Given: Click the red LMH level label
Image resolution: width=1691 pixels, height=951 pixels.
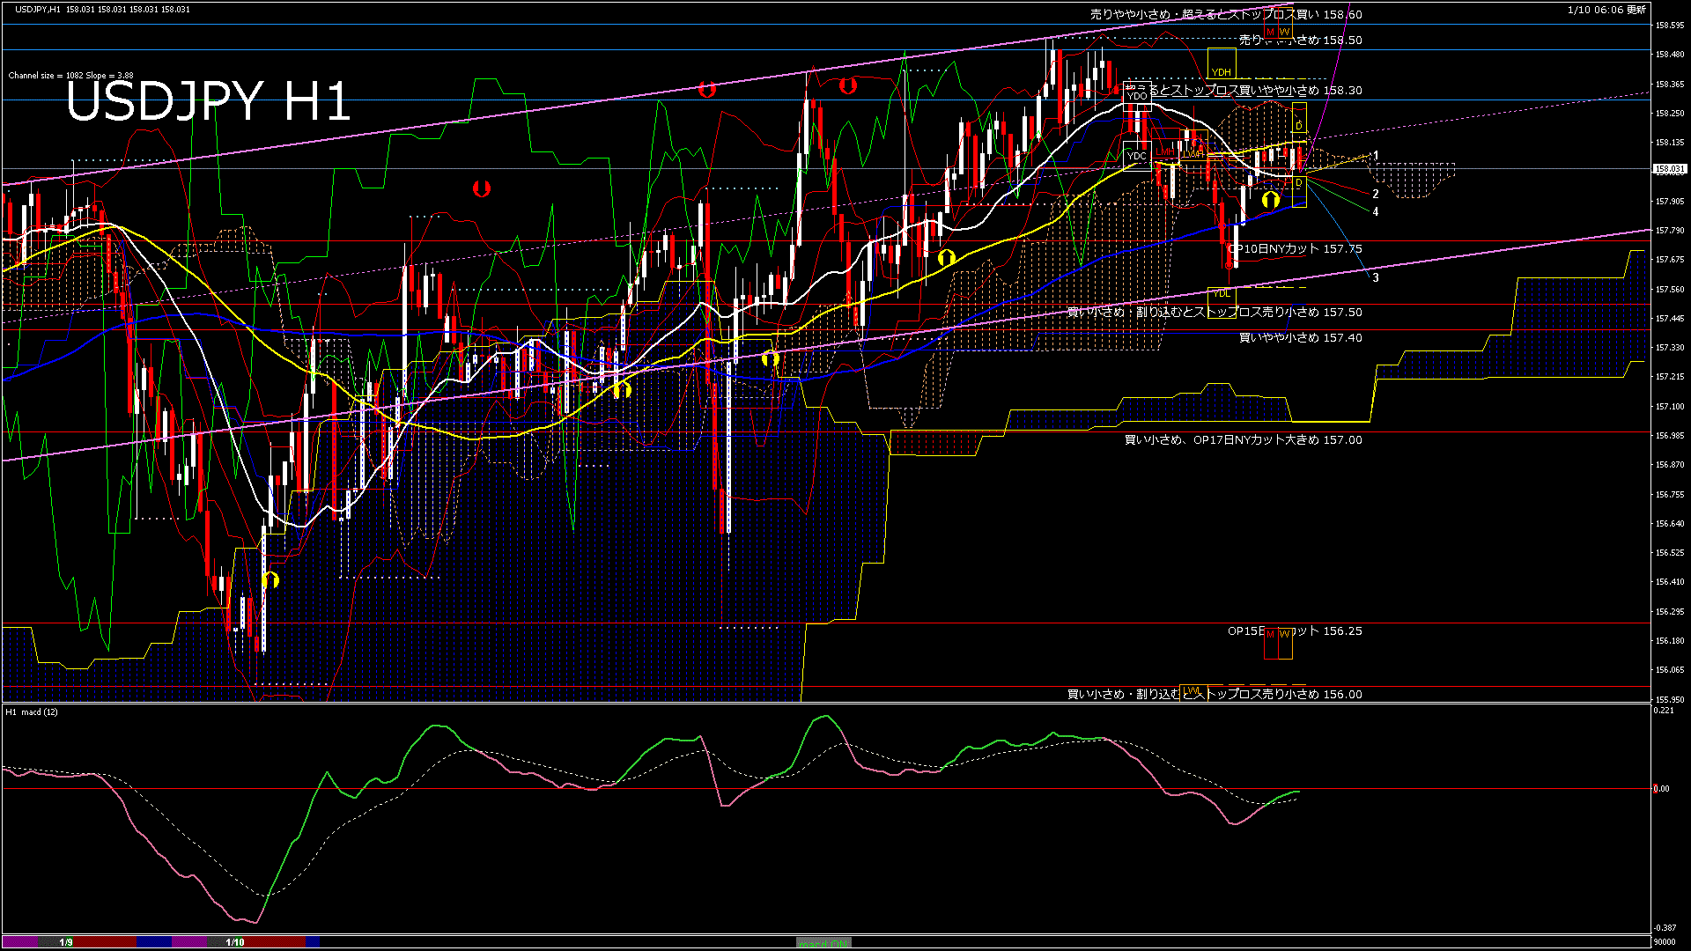Looking at the screenshot, I should click(x=1166, y=151).
